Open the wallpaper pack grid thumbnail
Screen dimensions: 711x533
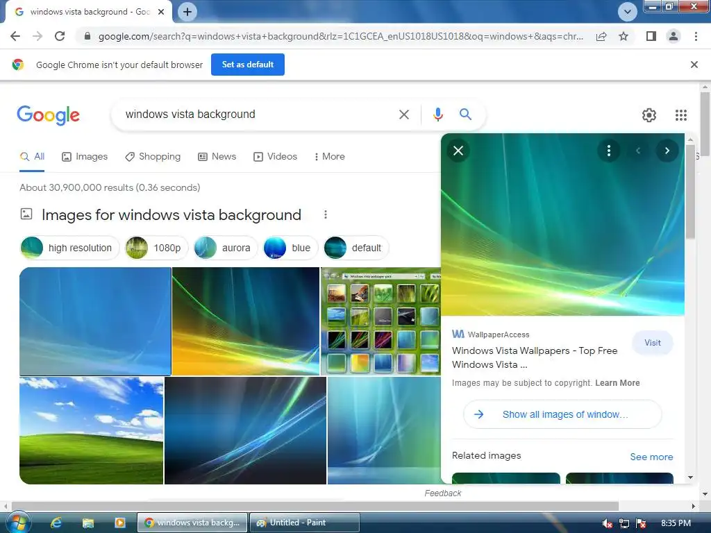click(380, 321)
